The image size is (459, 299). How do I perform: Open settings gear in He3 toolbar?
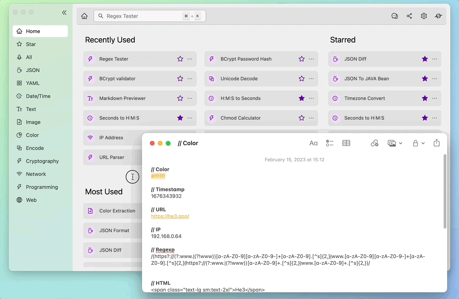click(x=424, y=16)
